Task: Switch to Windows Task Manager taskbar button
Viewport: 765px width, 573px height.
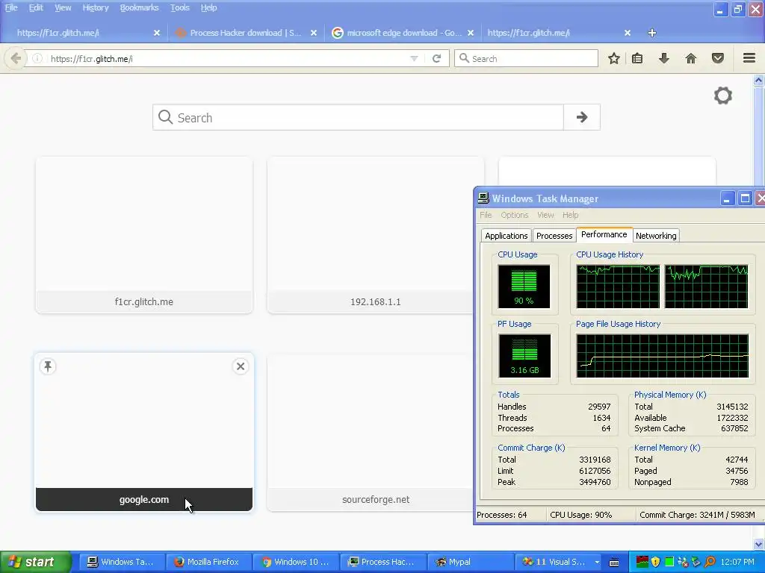Action: tap(122, 562)
